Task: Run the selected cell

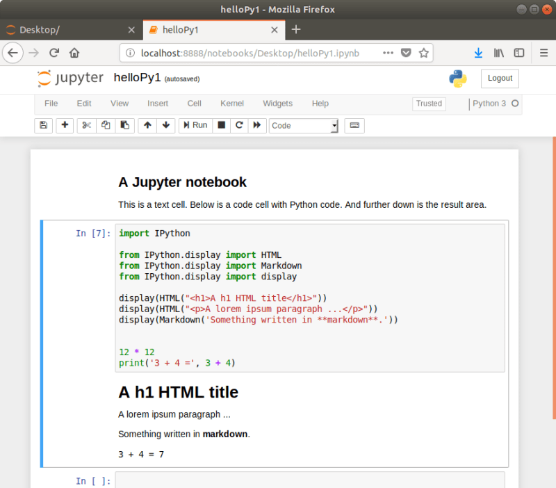Action: pos(195,125)
